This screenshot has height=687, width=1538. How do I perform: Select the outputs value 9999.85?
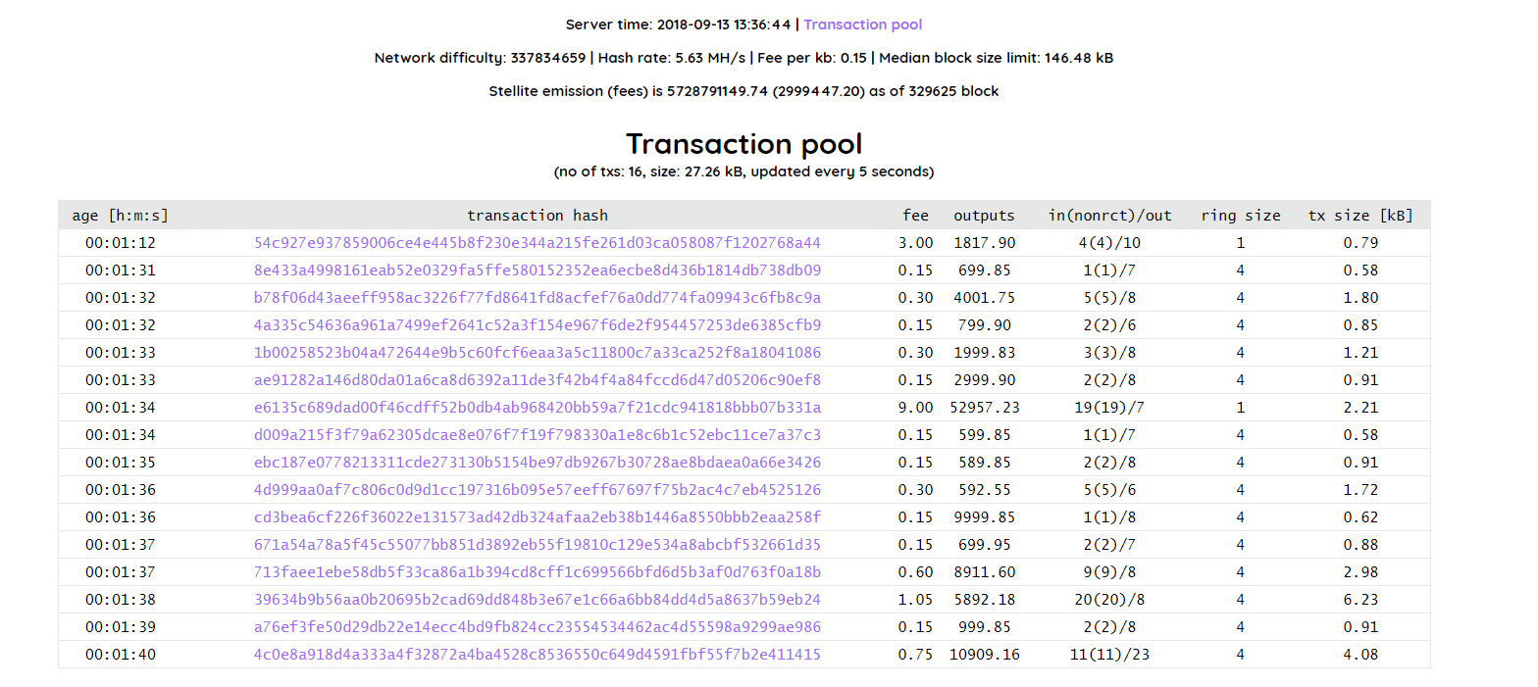point(984,517)
